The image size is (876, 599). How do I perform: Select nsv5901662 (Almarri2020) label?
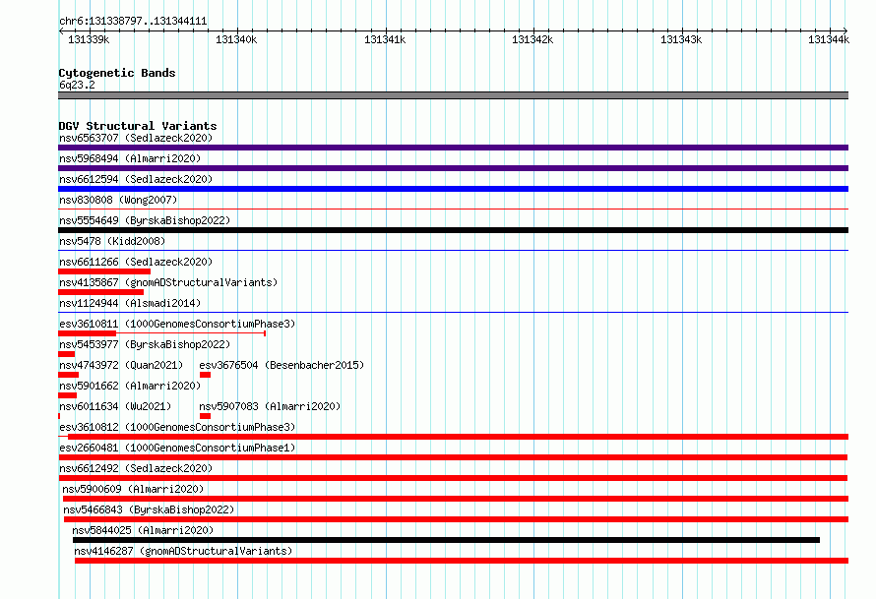[x=130, y=386]
